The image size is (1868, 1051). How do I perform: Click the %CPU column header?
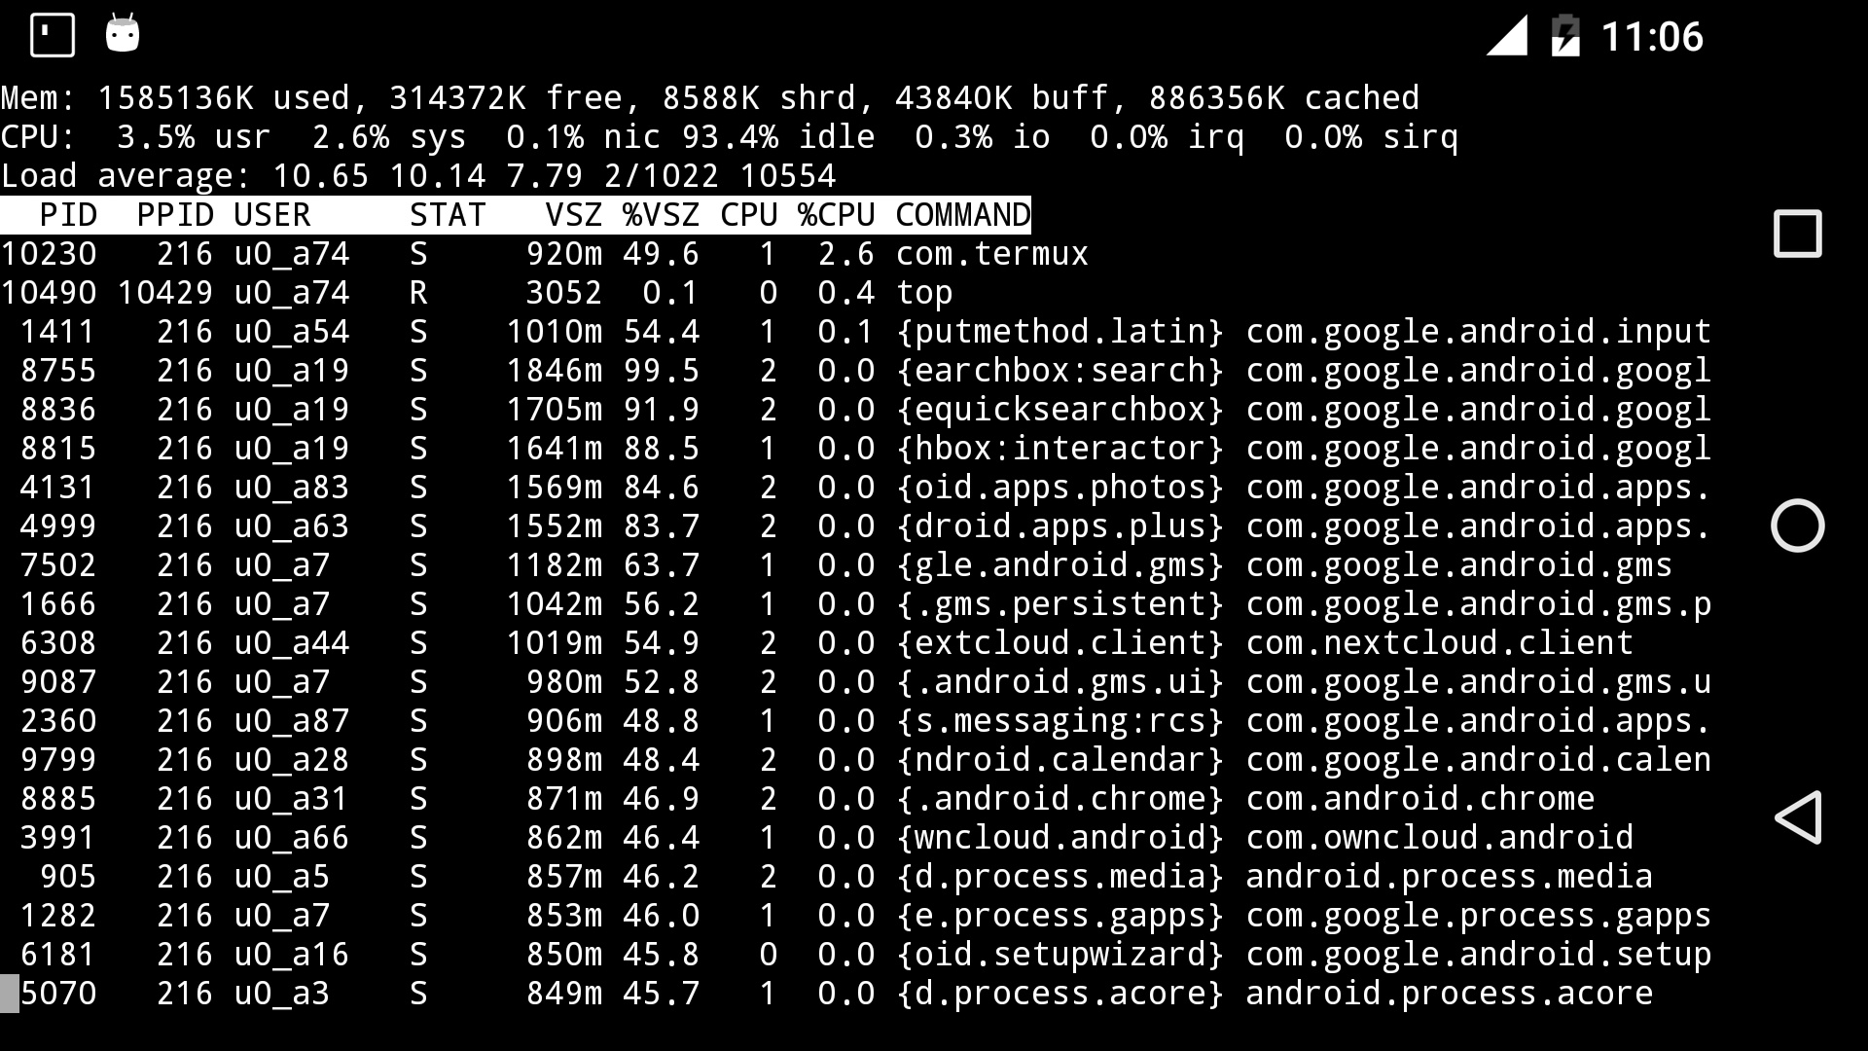tap(836, 215)
